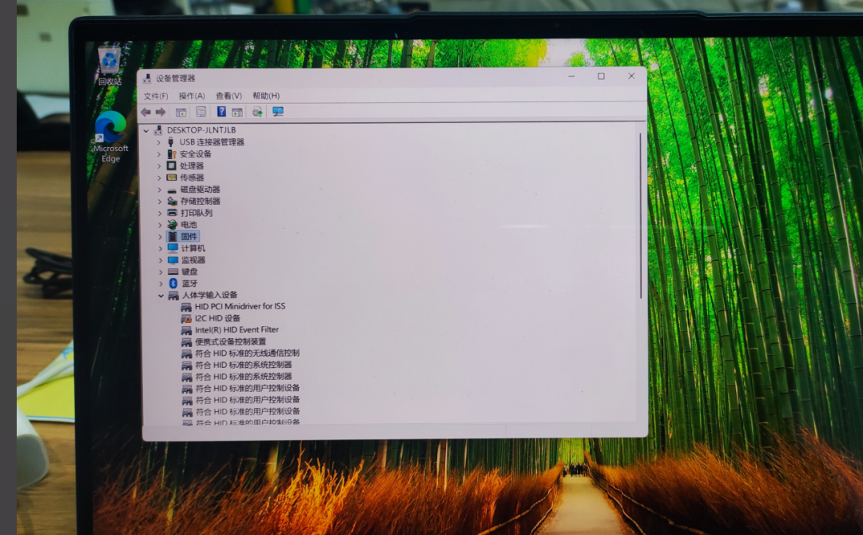Toggle the show/hide console tree icon
Image resolution: width=863 pixels, height=535 pixels.
tap(181, 113)
